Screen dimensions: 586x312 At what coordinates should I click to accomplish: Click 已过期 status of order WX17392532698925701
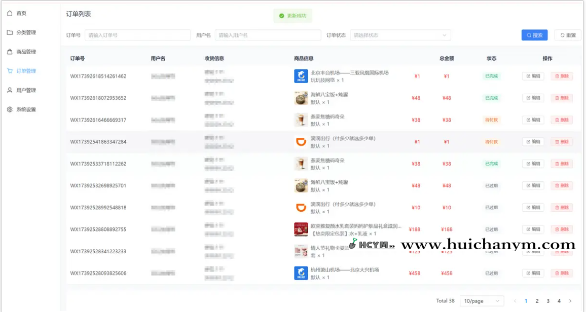coord(491,185)
